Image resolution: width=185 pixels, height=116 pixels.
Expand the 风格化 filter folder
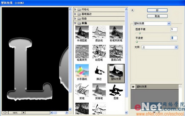[x=75, y=10]
